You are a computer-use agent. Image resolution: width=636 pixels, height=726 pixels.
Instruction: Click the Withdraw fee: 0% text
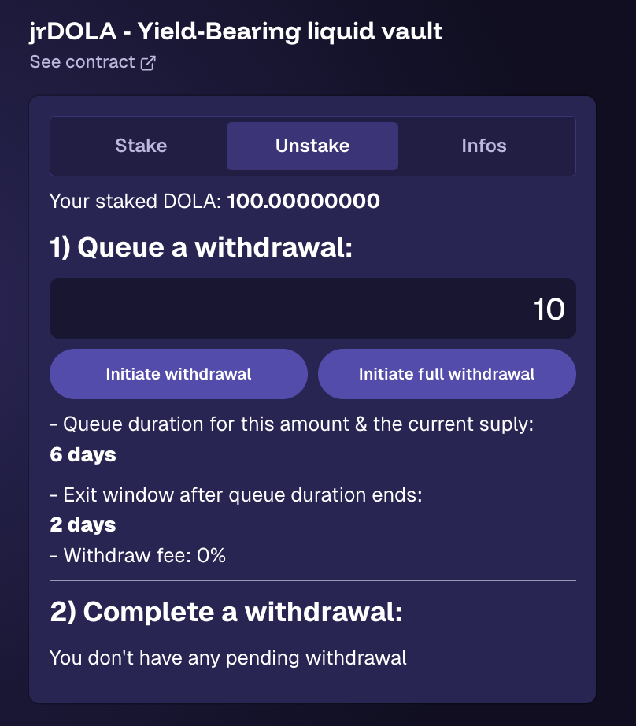138,555
